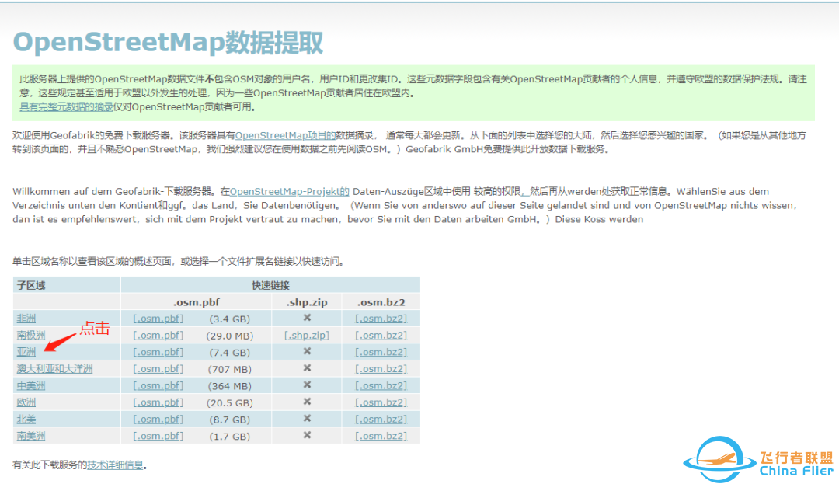Click the shp.zip unavailable X in 北美 row
Screen dimensions: 839x491
[x=307, y=418]
